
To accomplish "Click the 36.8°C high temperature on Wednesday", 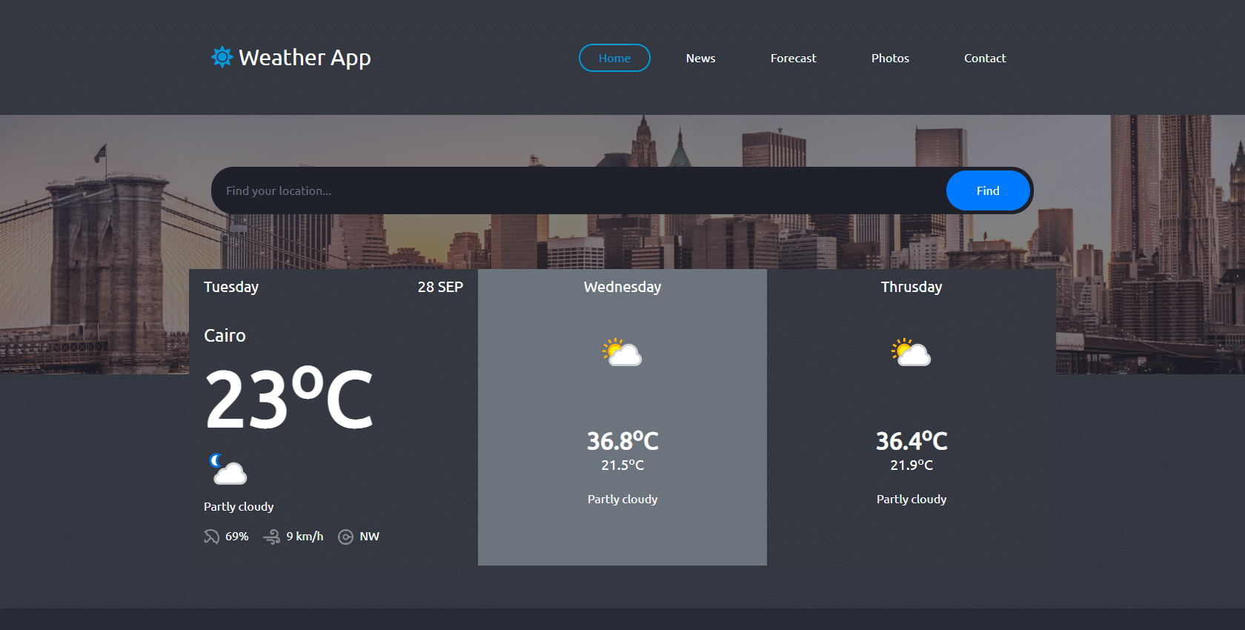I will coord(622,441).
